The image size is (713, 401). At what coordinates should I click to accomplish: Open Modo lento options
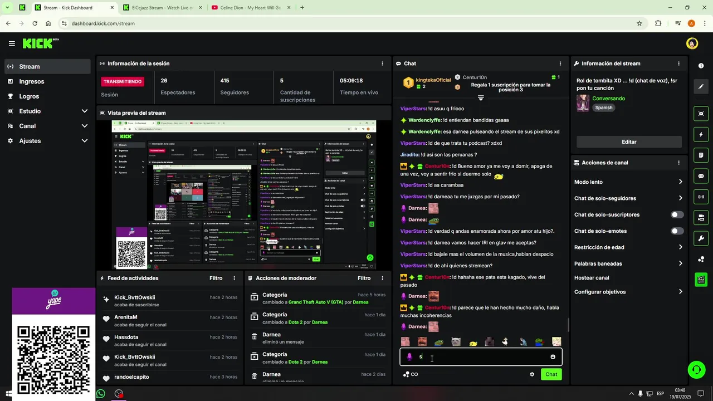(628, 182)
